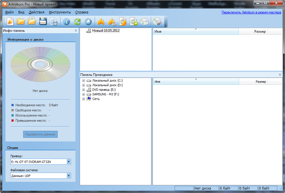Open the Привод drive dropdown
This screenshot has height=193, width=285.
point(69,162)
